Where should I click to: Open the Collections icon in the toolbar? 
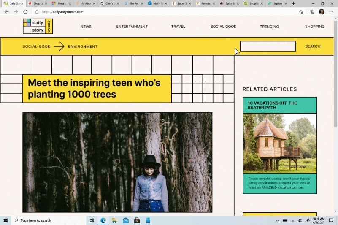(x=312, y=12)
